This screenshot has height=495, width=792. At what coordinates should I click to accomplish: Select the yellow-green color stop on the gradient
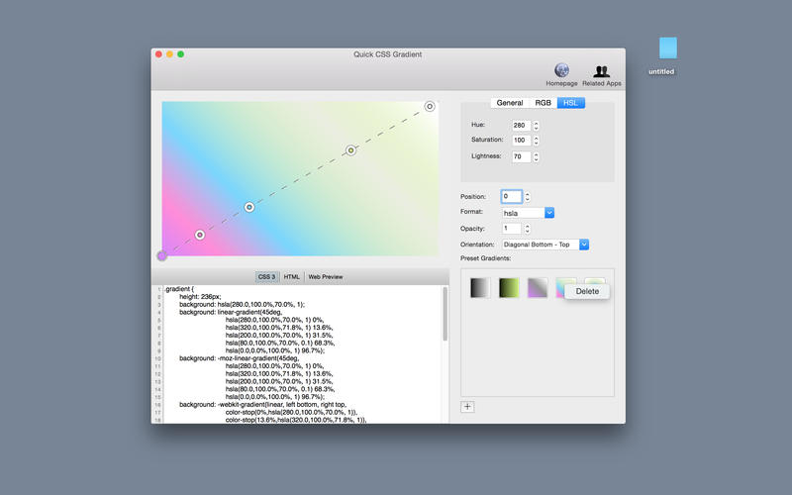pos(351,150)
